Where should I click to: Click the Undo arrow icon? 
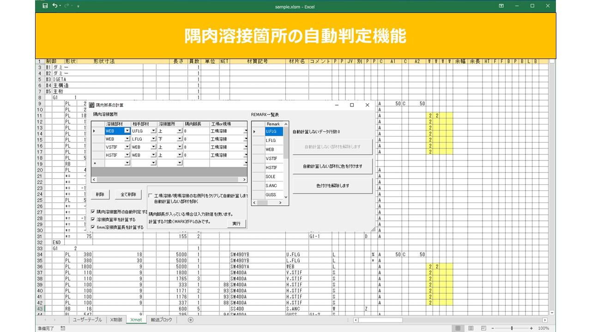coord(55,6)
